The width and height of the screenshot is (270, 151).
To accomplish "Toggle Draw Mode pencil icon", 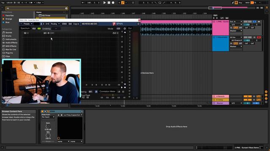I will coord(233,3).
